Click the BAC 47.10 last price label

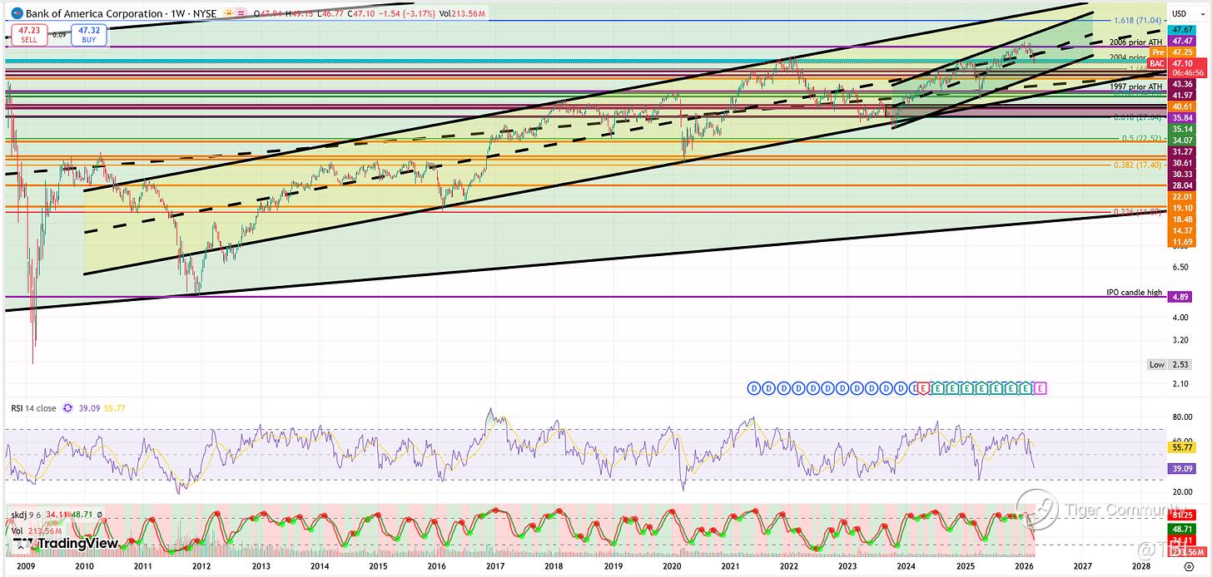[x=1178, y=63]
